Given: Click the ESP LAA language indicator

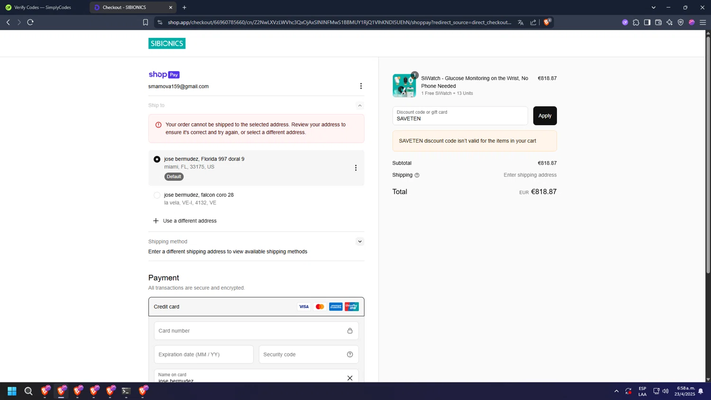Looking at the screenshot, I should click(x=642, y=391).
